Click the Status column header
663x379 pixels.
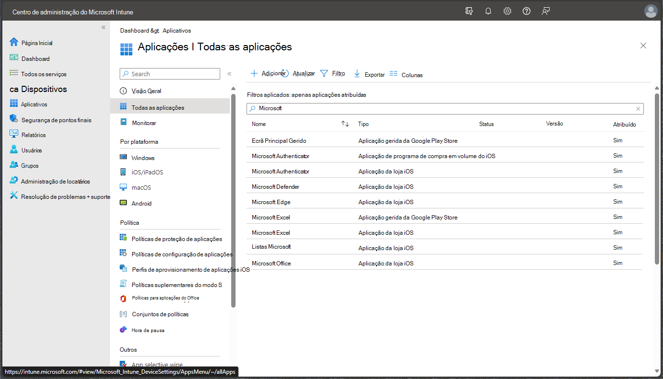point(486,124)
